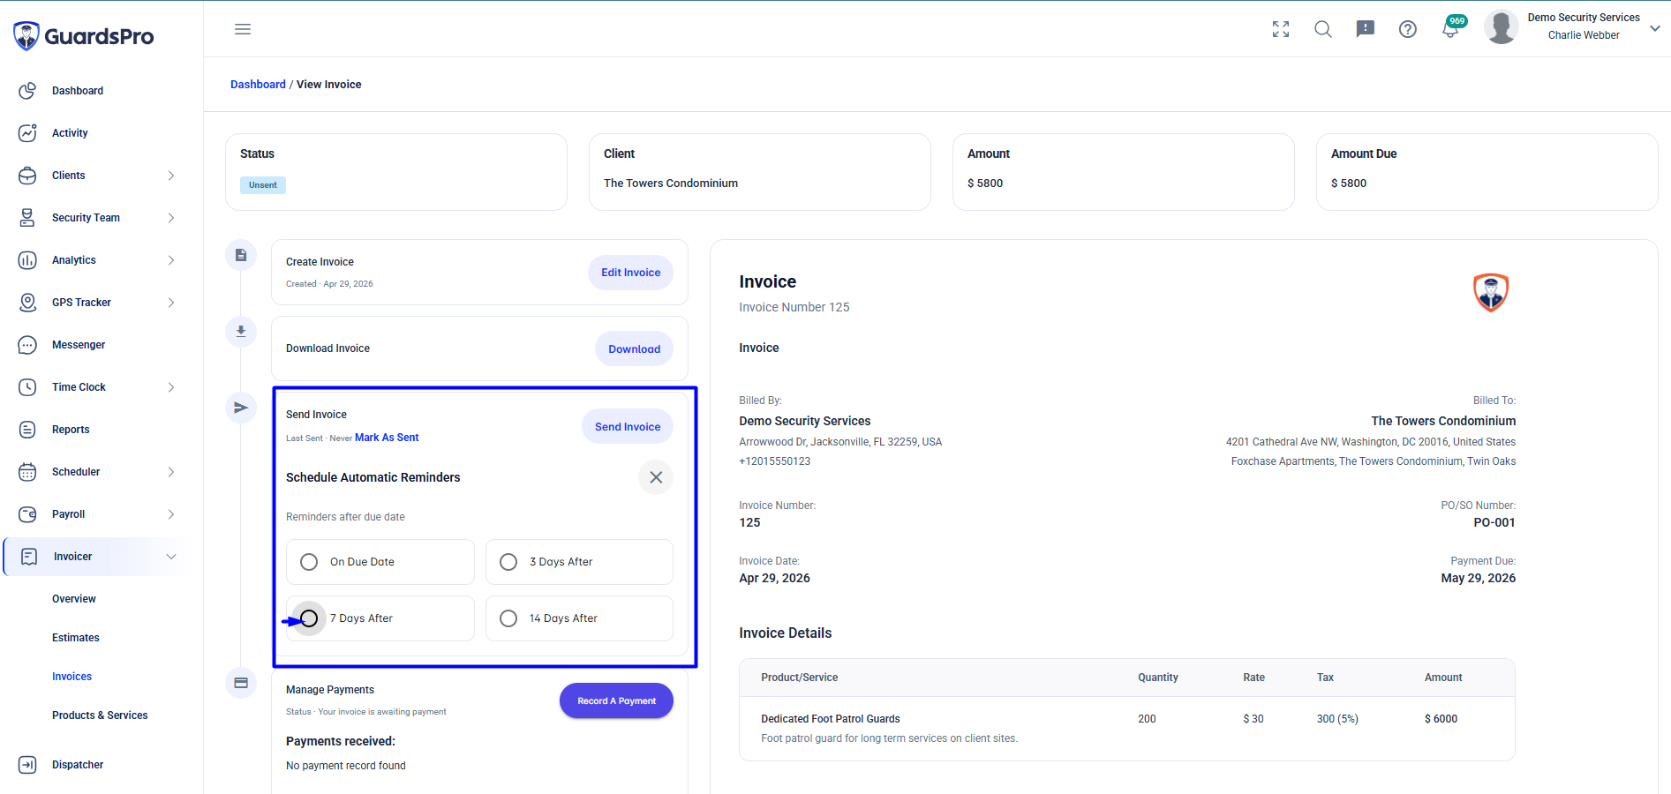Click the user profile avatar

[x=1502, y=26]
